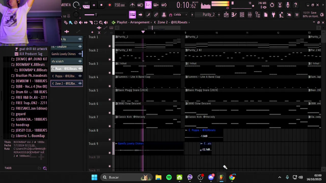Toggle the 3-2-1 countdown before recording
This screenshot has width=326, height=183.
coord(148,5)
